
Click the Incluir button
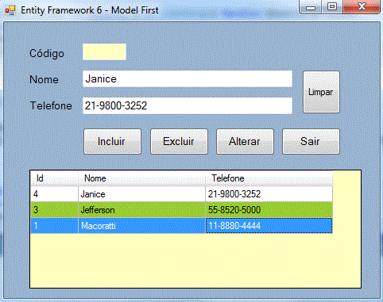tap(112, 141)
